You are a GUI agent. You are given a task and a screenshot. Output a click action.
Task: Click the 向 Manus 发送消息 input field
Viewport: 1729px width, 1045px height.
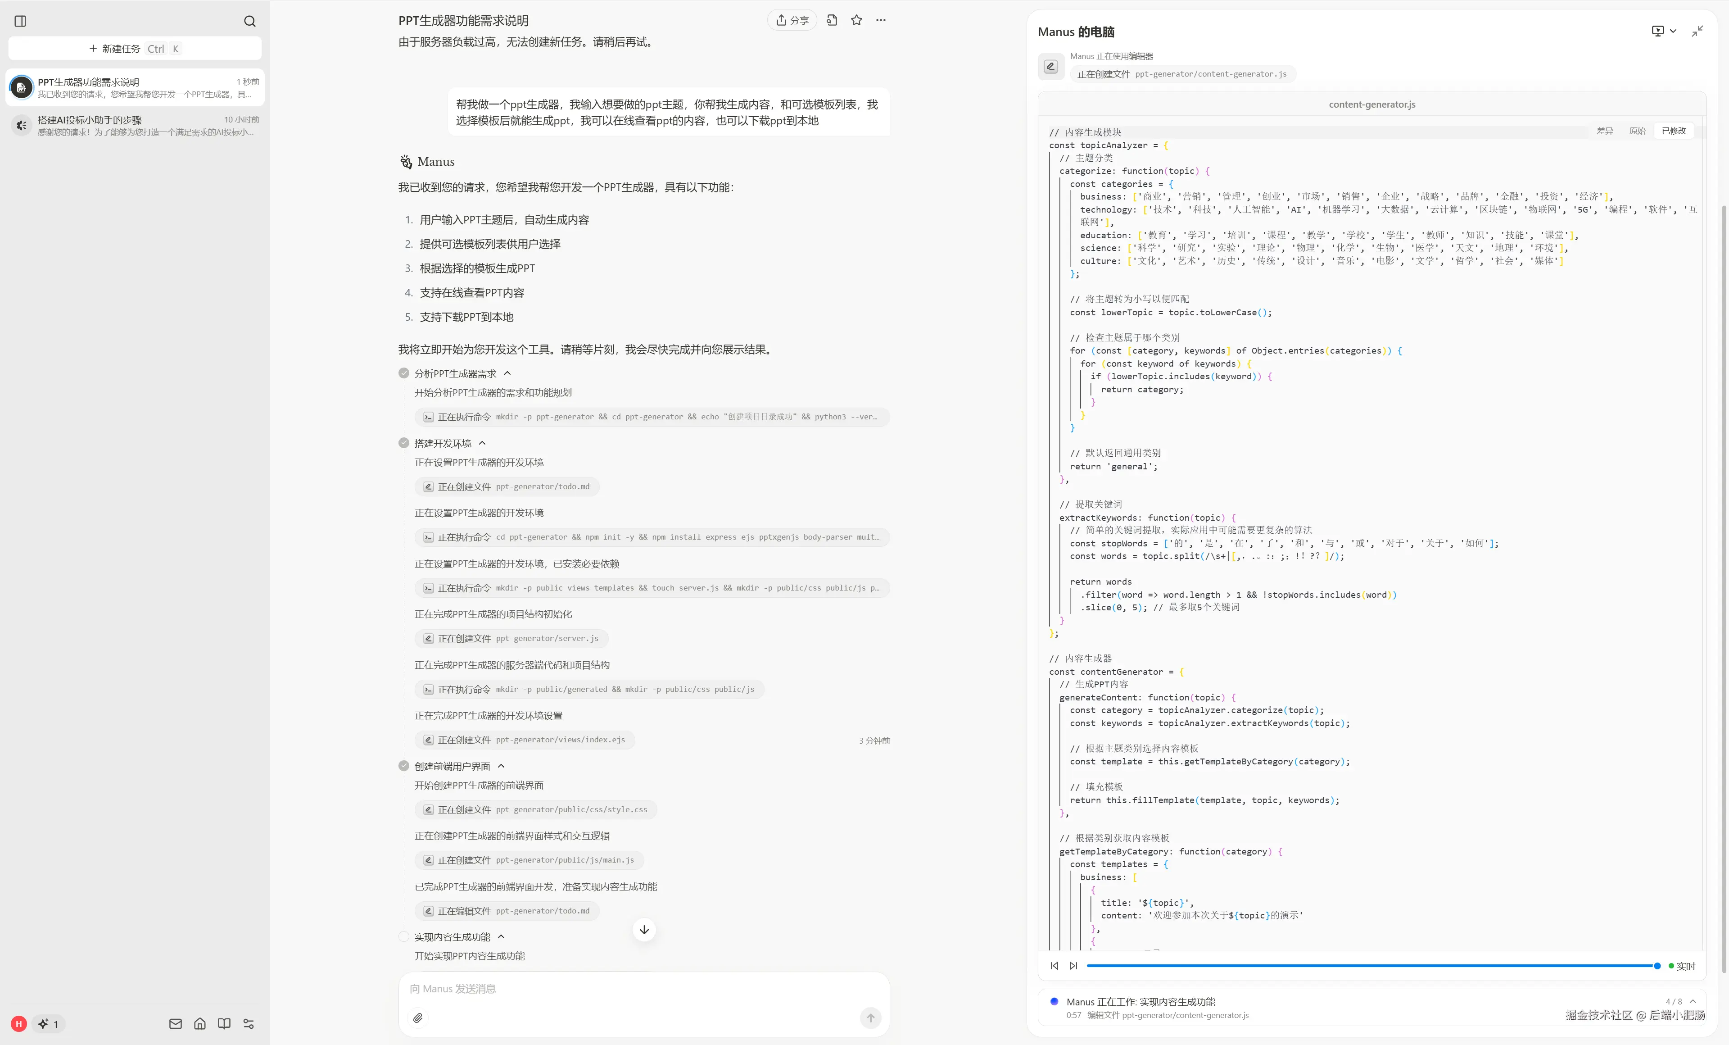[x=632, y=988]
